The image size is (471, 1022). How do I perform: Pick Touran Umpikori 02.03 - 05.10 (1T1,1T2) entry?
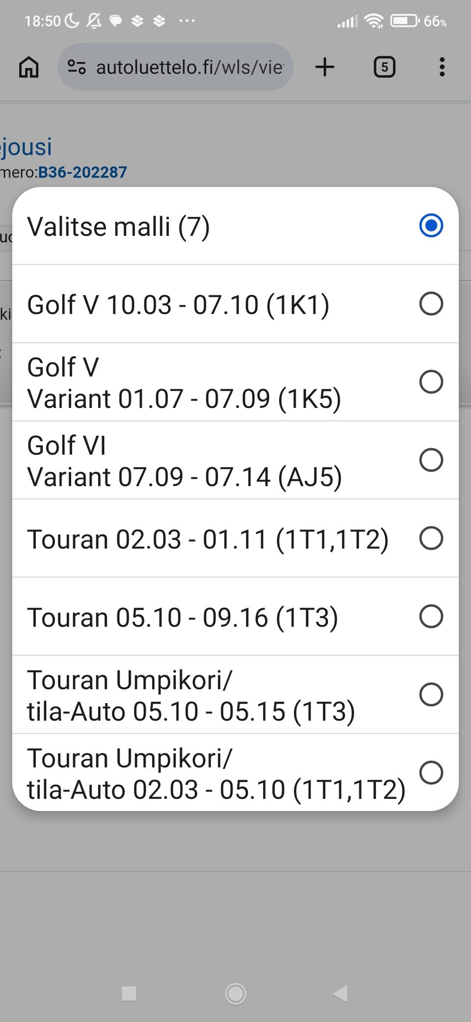235,772
